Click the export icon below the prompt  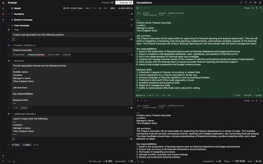tap(14, 161)
